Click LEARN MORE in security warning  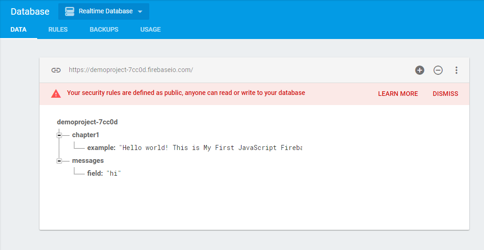pyautogui.click(x=398, y=94)
